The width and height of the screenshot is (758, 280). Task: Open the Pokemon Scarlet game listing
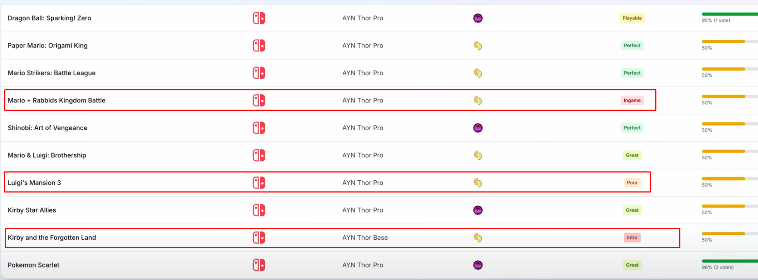(34, 265)
